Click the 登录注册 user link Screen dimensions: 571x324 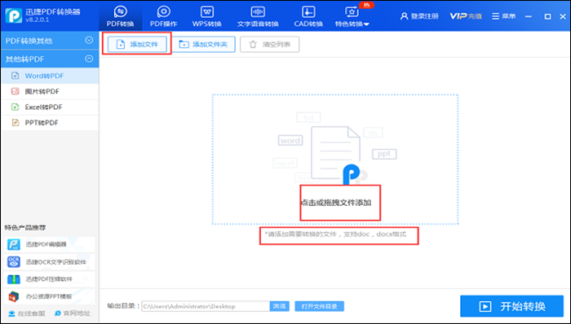coord(419,16)
